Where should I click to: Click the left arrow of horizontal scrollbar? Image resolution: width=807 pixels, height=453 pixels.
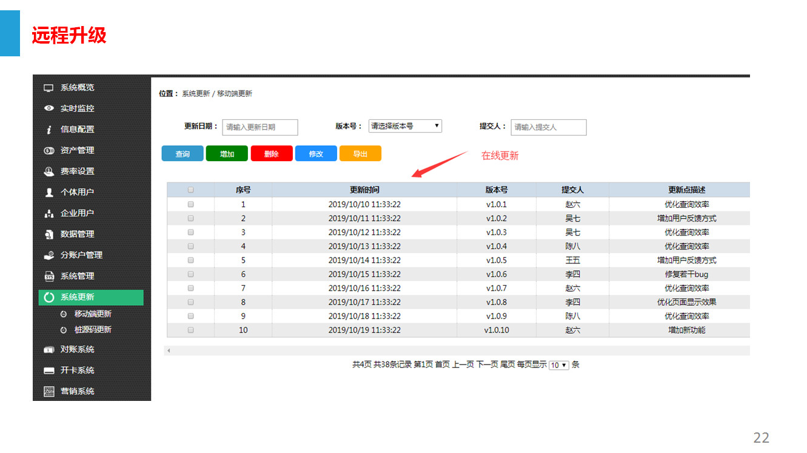(169, 351)
